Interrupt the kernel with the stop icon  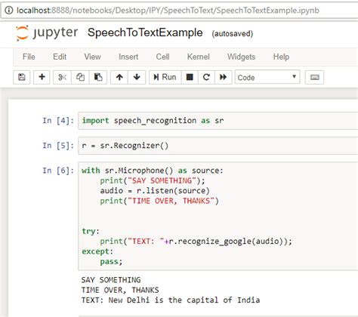pyautogui.click(x=190, y=77)
